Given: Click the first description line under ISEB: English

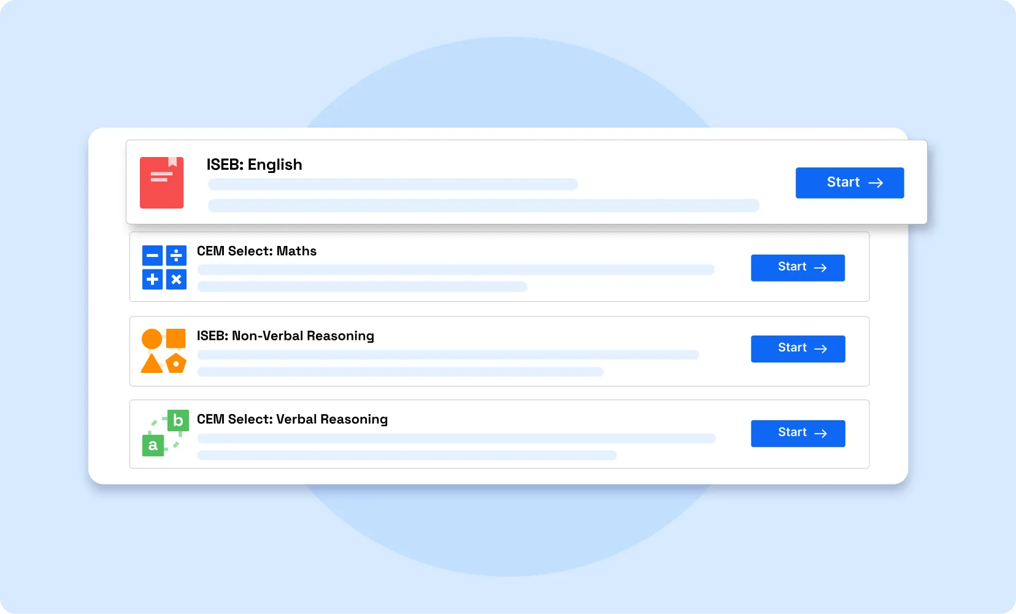Looking at the screenshot, I should click(x=393, y=185).
